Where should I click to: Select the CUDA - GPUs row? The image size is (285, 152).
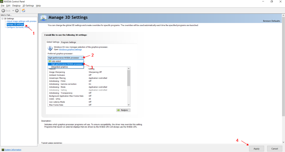[87, 99]
